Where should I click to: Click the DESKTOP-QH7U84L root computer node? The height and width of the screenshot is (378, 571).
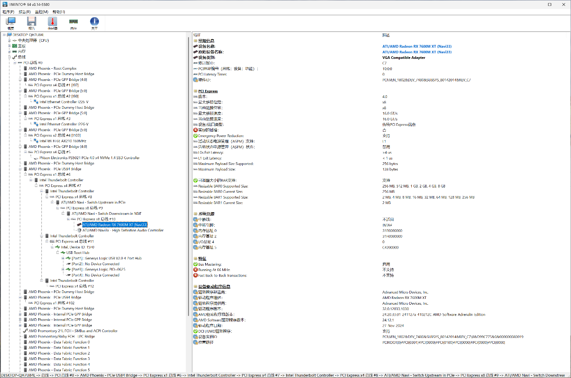click(28, 35)
